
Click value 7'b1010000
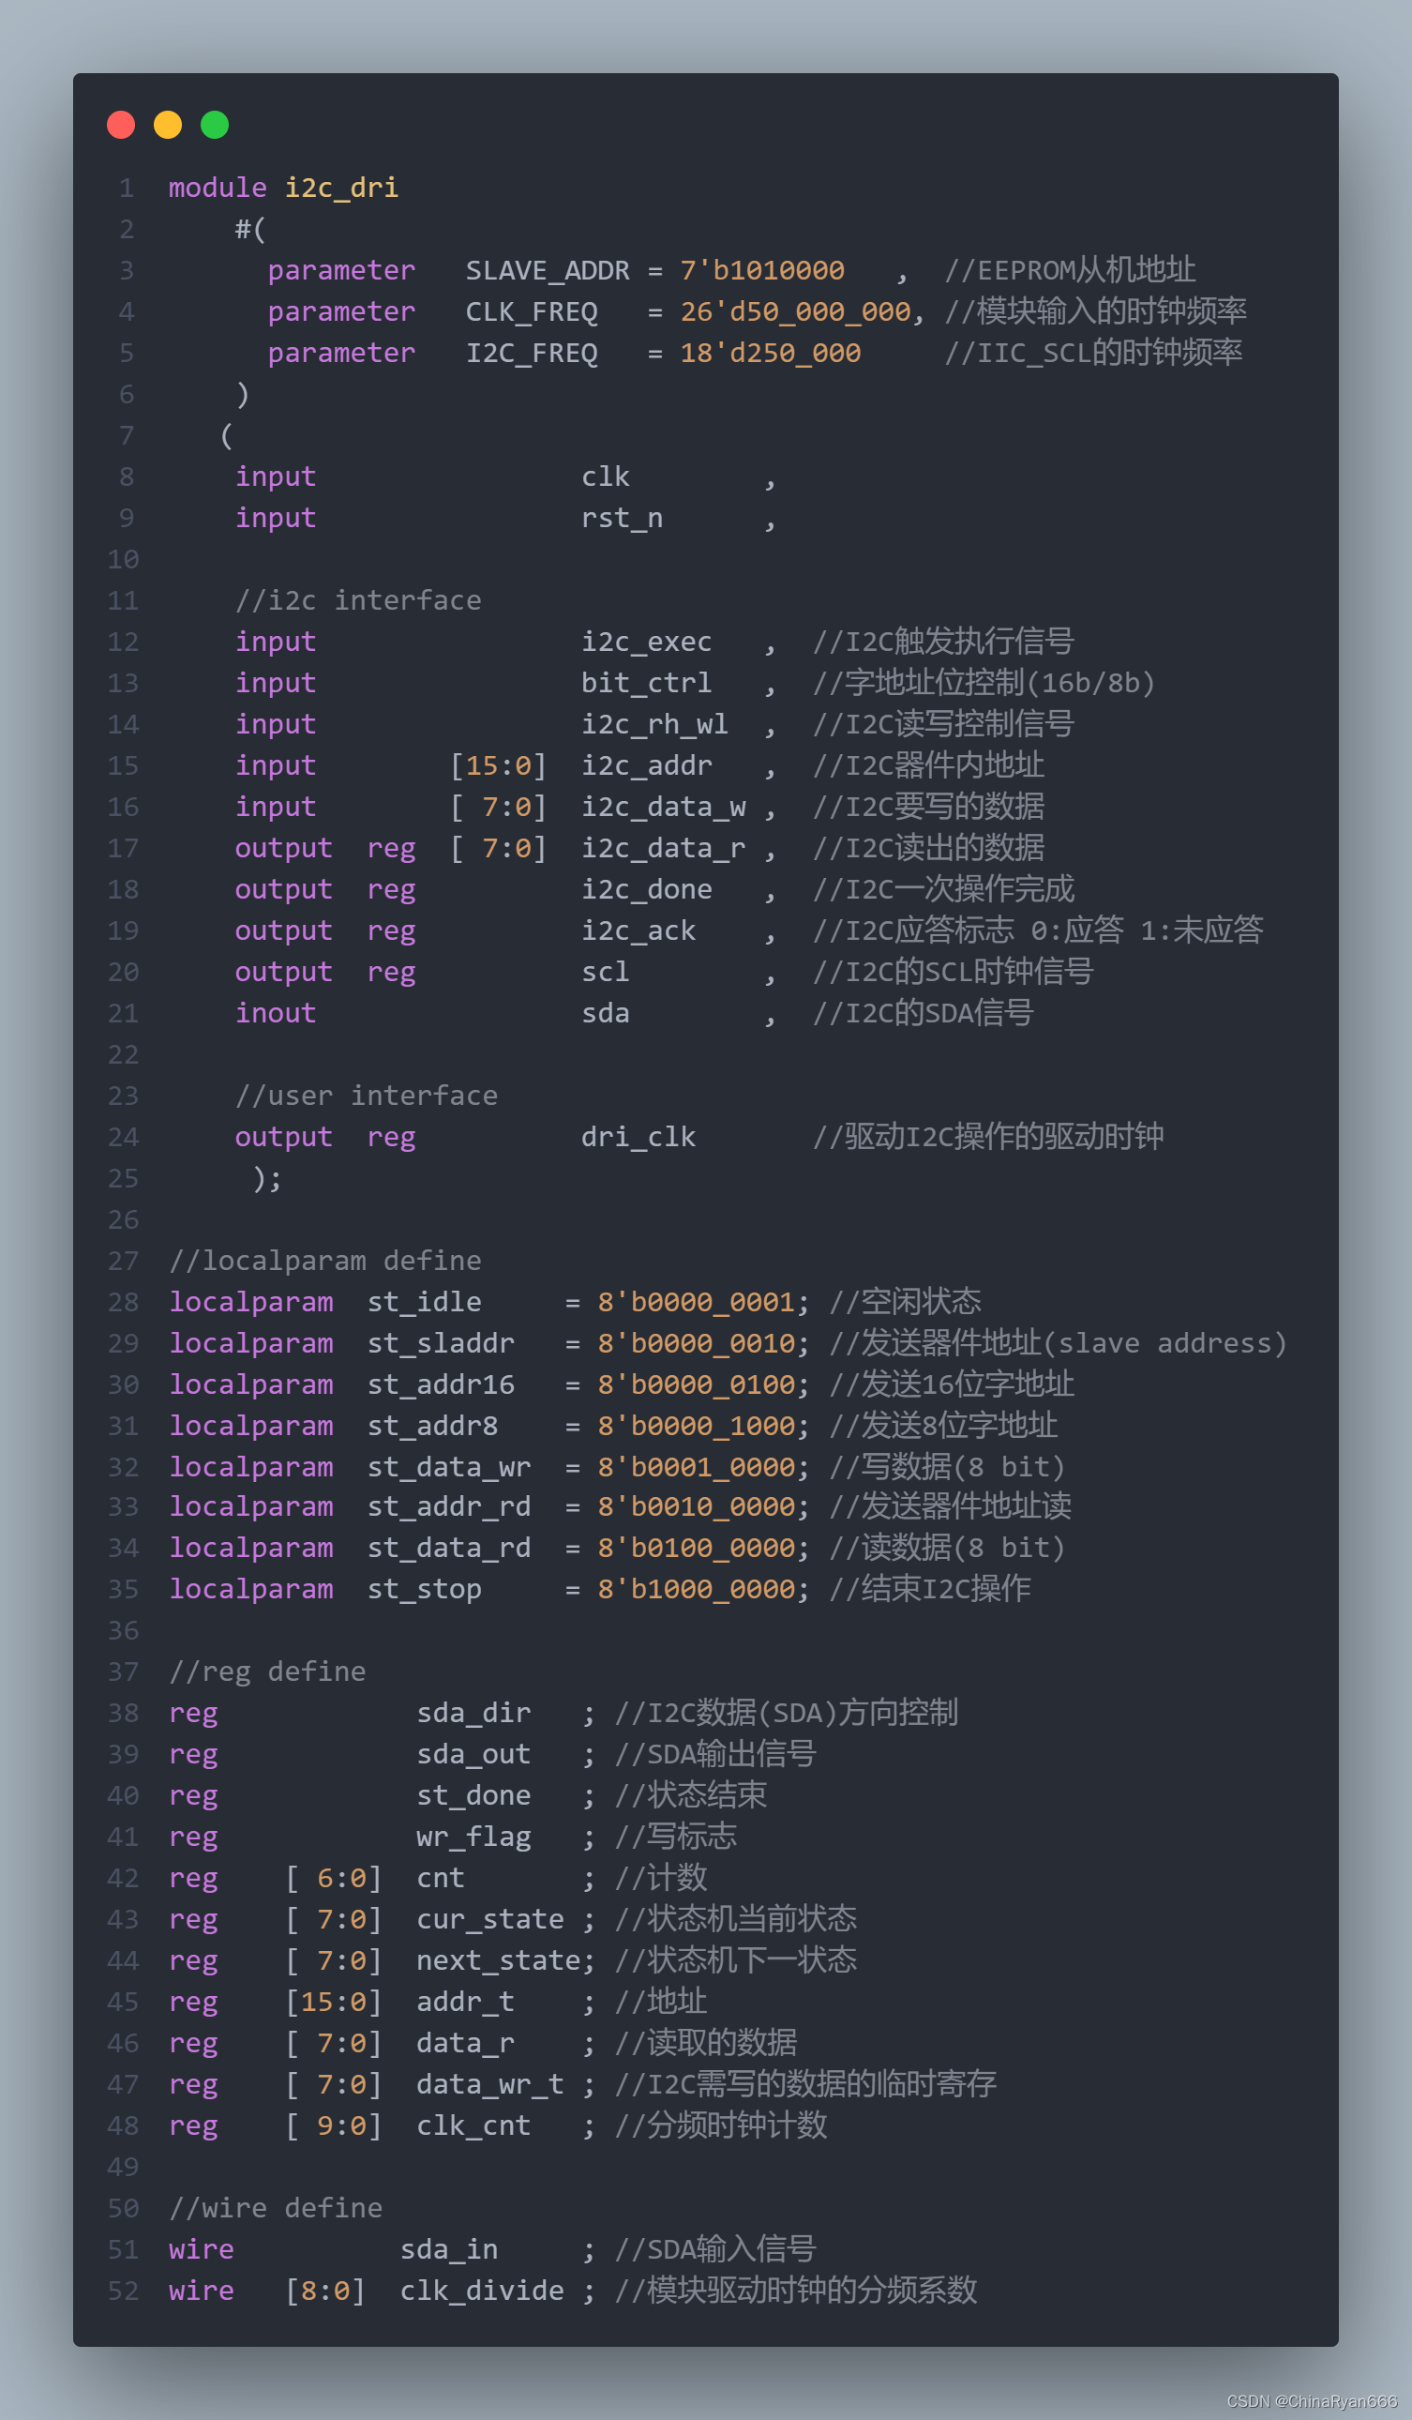(763, 271)
